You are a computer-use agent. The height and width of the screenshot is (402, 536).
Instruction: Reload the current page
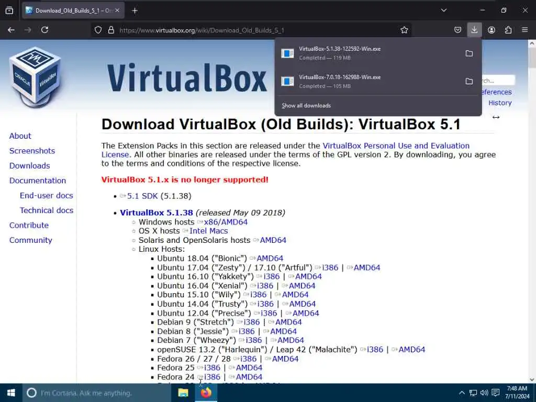click(44, 30)
